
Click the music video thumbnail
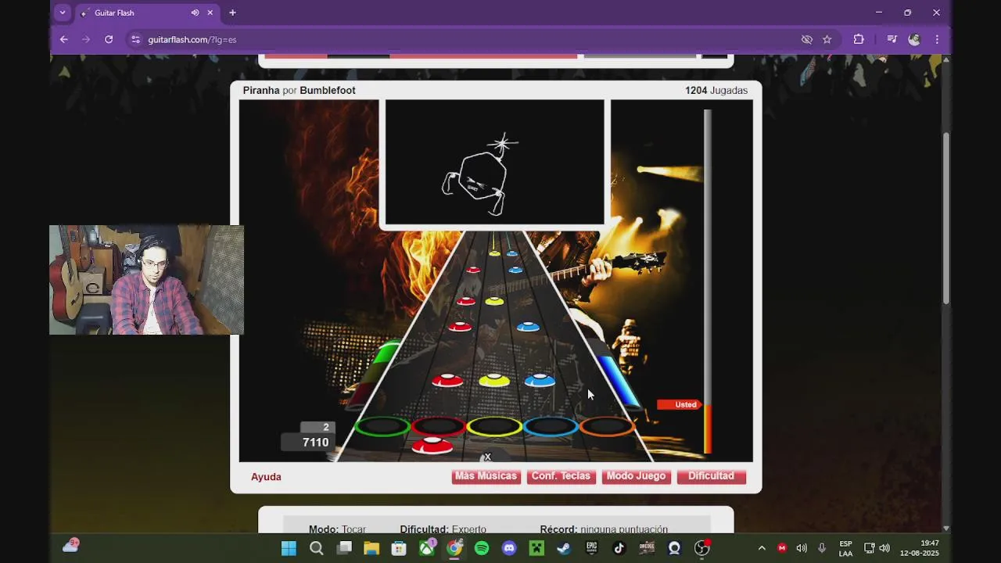[x=495, y=162]
